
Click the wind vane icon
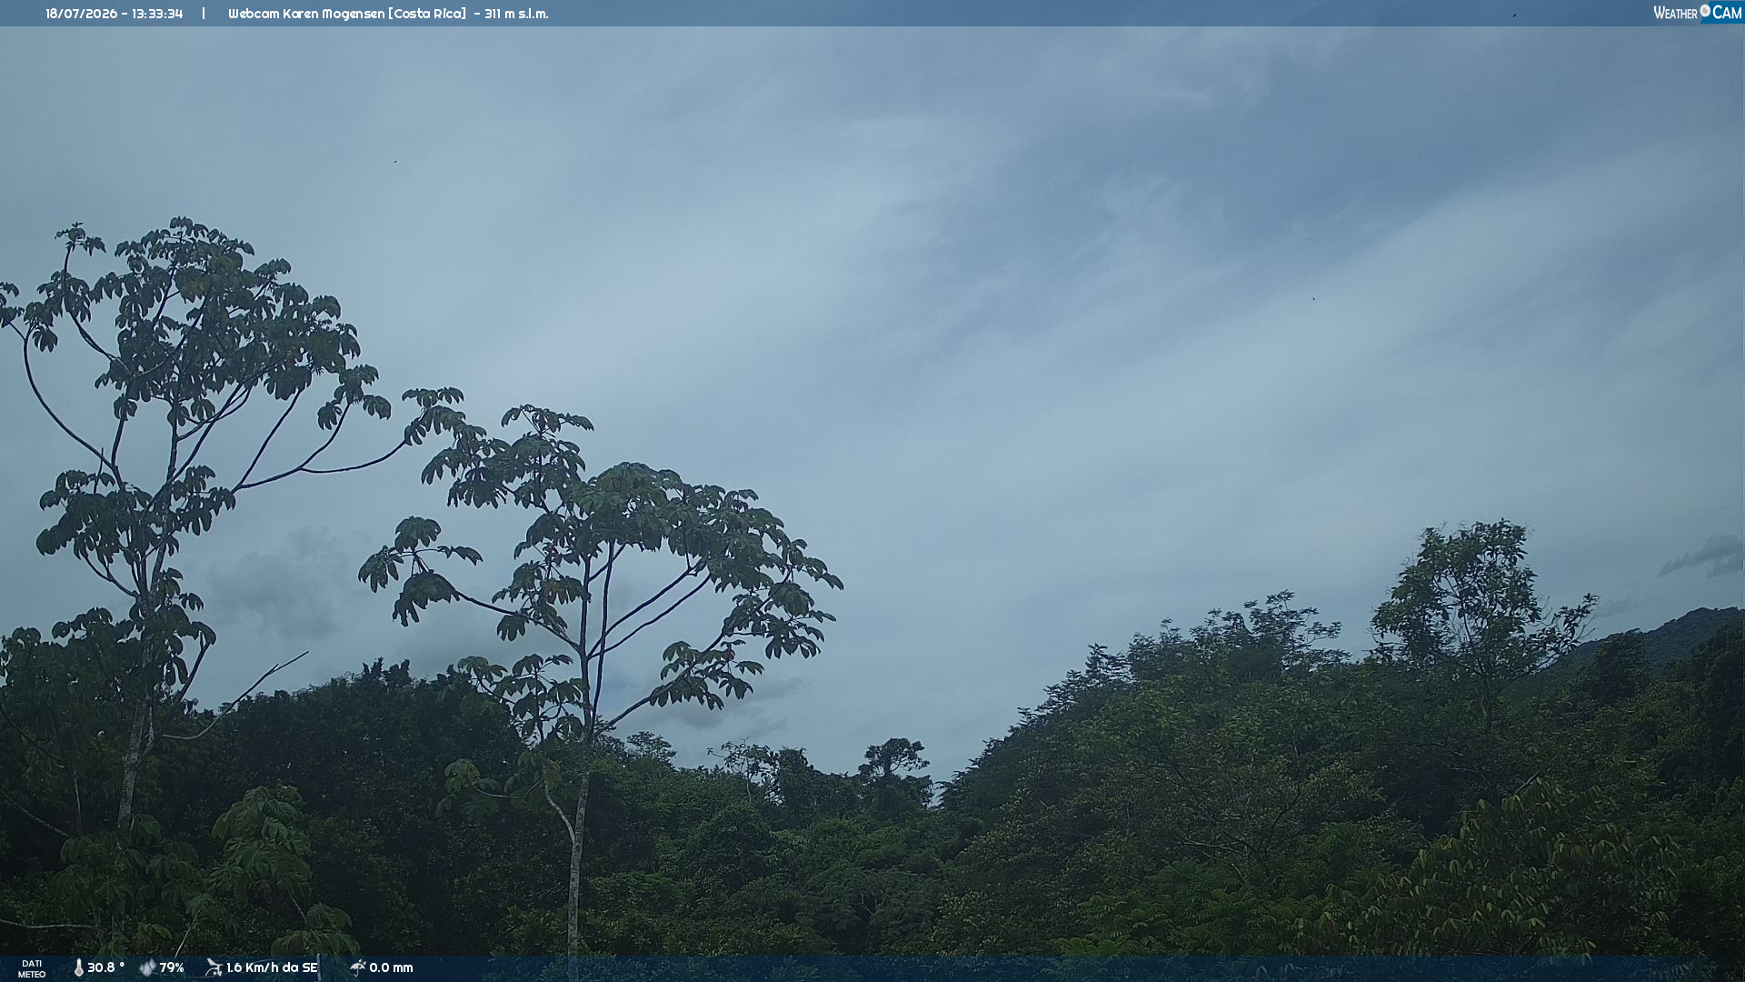214,968
